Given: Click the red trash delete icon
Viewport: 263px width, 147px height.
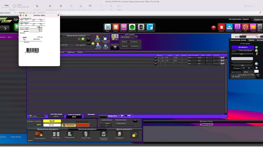Looking at the screenshot, I should (x=221, y=27).
